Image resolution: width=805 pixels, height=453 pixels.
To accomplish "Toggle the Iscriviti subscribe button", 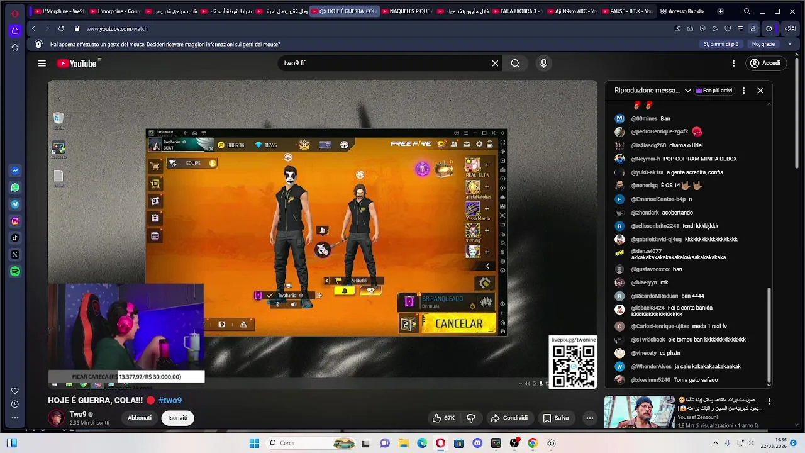I will (177, 418).
